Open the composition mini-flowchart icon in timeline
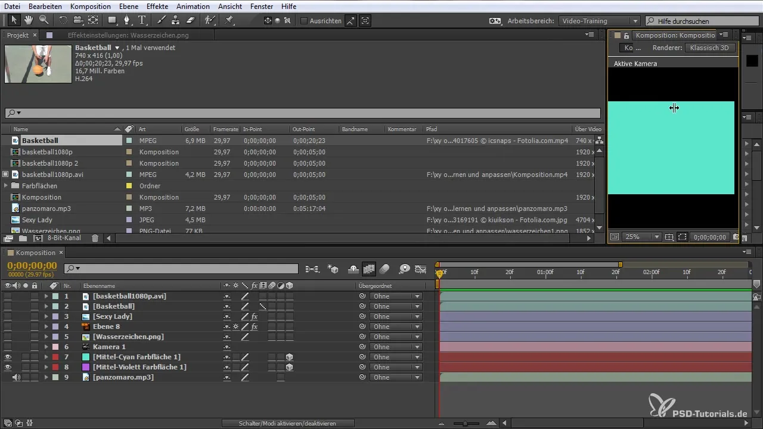763x429 pixels. [x=312, y=269]
